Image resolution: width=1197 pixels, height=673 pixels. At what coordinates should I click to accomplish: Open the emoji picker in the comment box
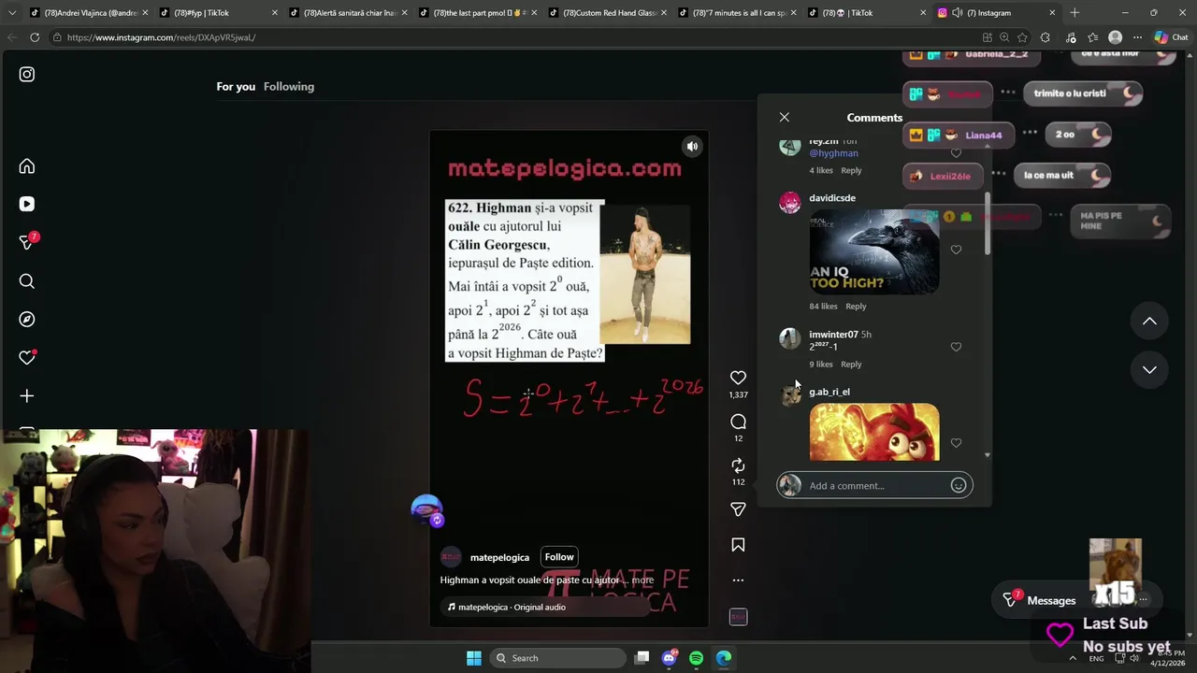coord(959,485)
